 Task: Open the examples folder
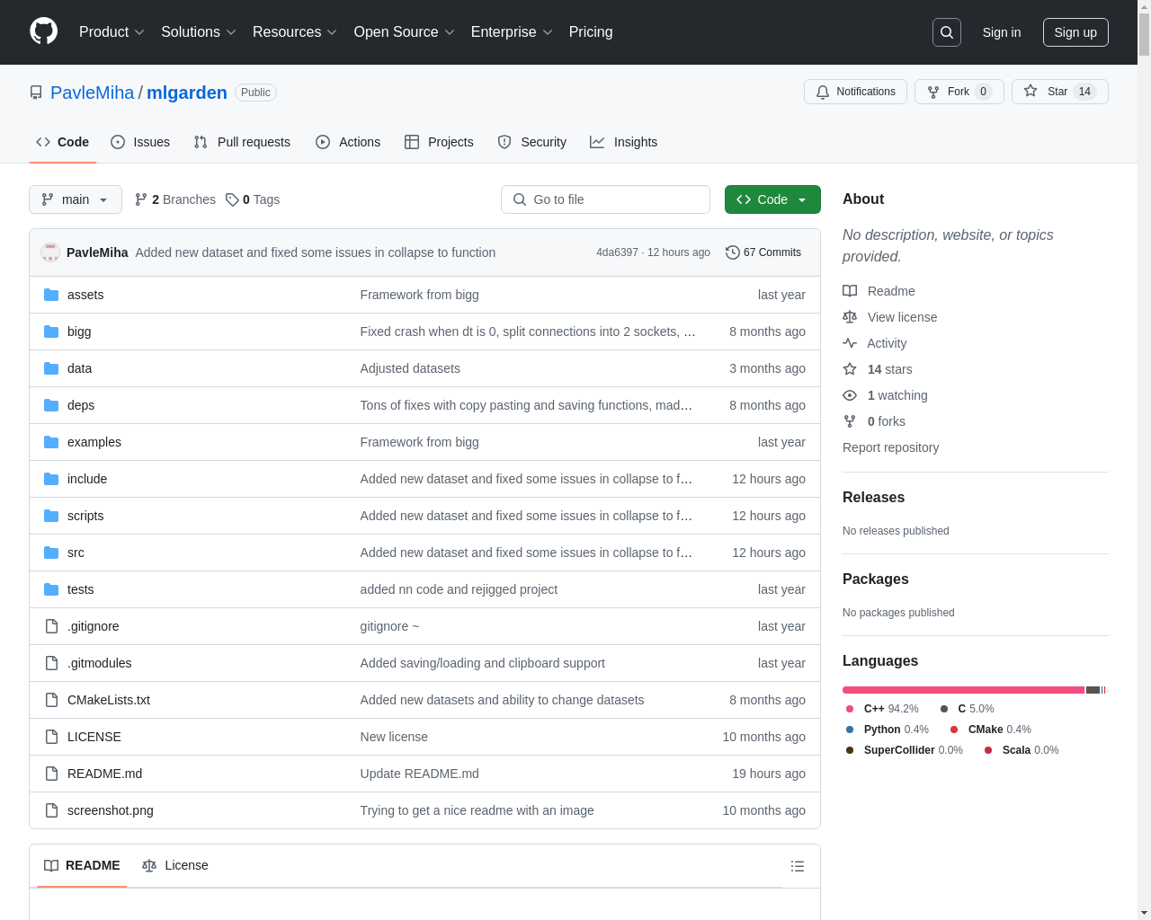coord(94,442)
